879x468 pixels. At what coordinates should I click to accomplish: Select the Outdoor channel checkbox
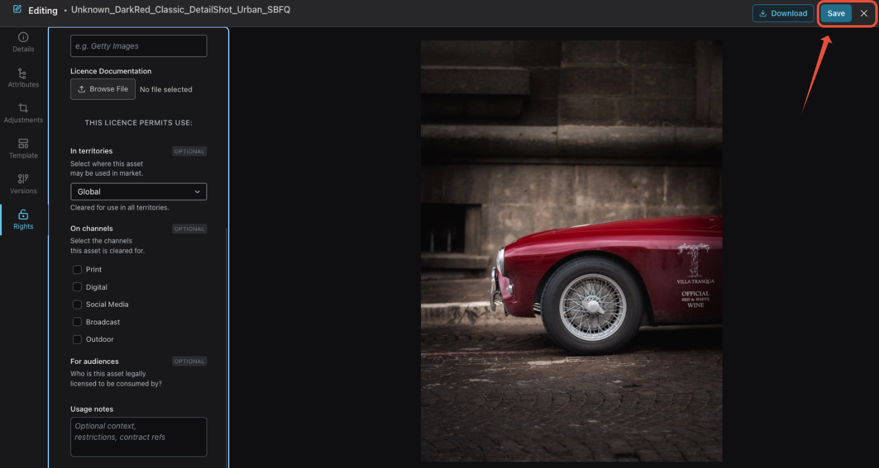click(x=77, y=339)
